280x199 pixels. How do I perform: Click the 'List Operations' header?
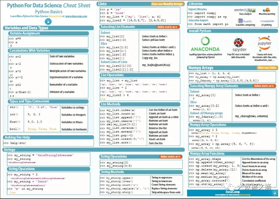pos(140,75)
